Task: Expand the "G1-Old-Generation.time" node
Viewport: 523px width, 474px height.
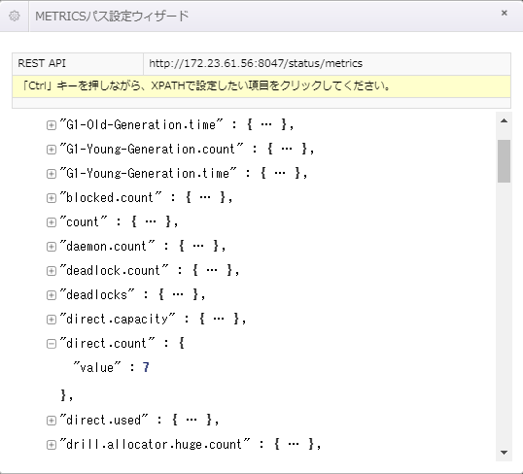Action: tap(51, 125)
